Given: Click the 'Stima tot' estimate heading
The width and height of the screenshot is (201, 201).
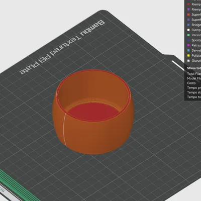Looking at the screenshot, I should click(x=194, y=68).
